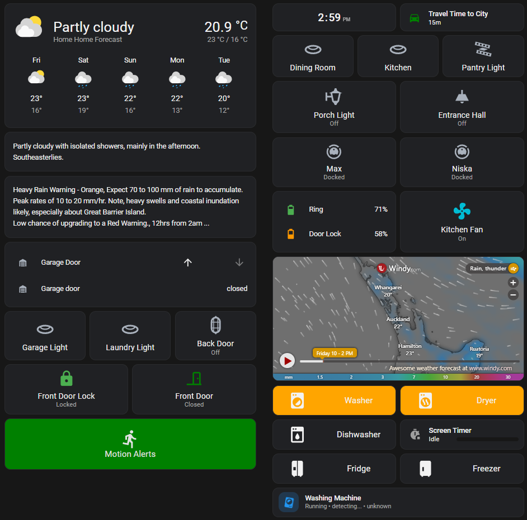Click the Kitchen Fan blue fan icon
527x520 pixels.
pyautogui.click(x=462, y=211)
